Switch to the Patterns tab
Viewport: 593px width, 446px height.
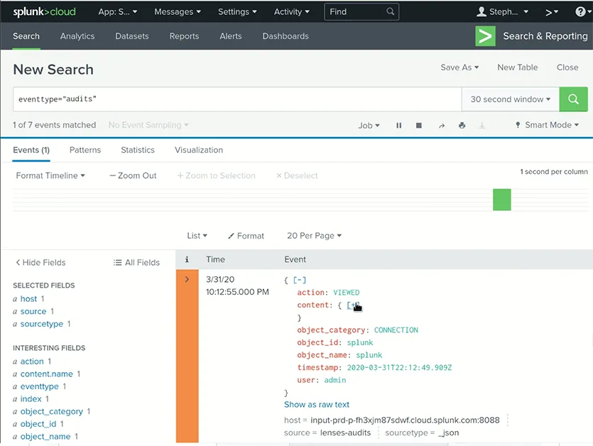point(85,150)
